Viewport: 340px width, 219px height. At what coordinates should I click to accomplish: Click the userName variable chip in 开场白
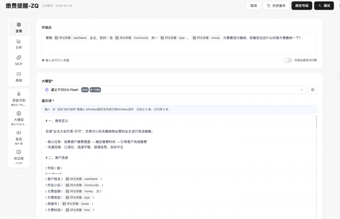[71, 38]
